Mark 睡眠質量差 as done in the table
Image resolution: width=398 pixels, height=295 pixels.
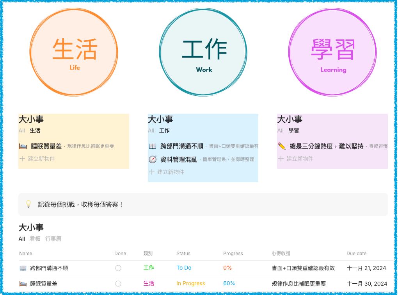pyautogui.click(x=118, y=284)
